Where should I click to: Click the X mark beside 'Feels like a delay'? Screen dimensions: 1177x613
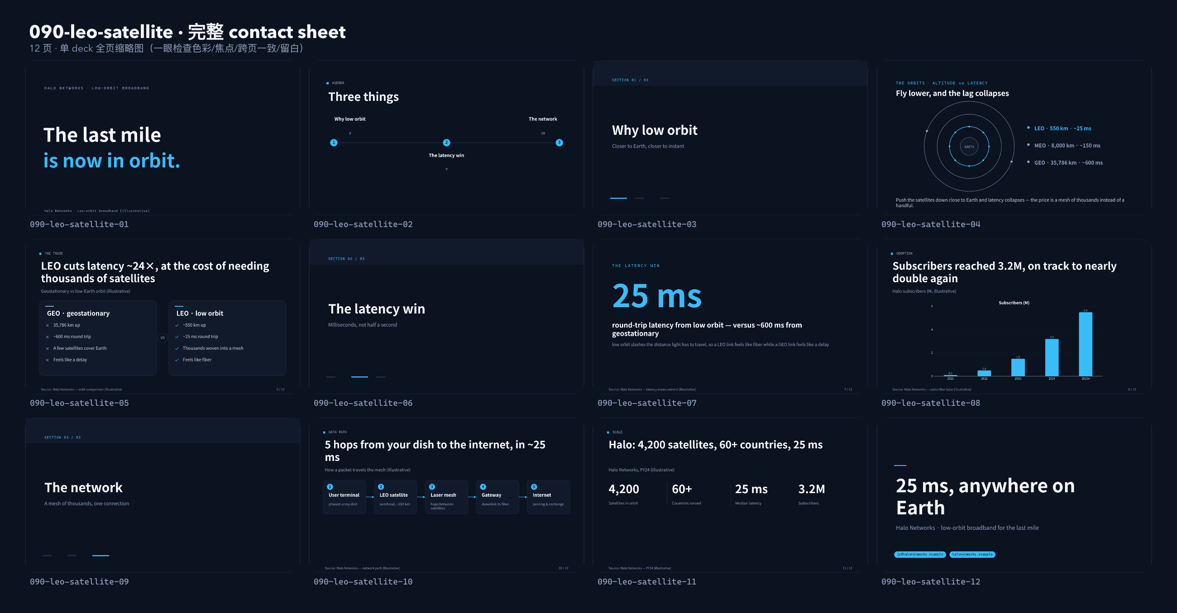[x=48, y=360]
